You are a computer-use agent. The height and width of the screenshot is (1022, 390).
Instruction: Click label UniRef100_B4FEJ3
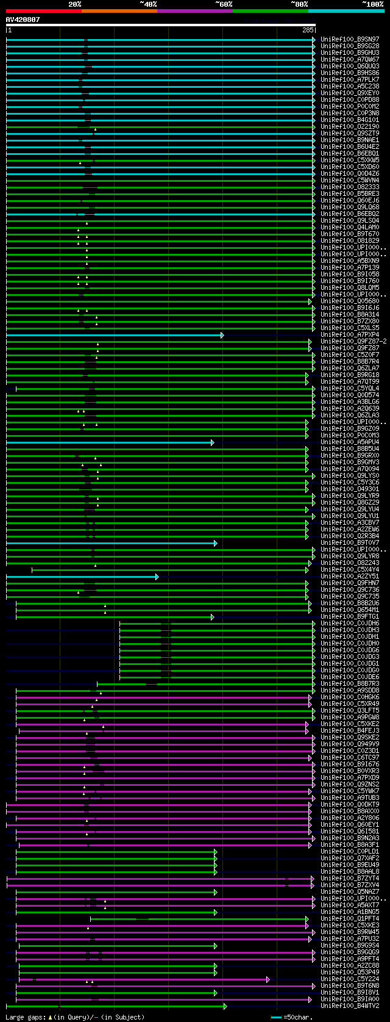click(x=350, y=731)
